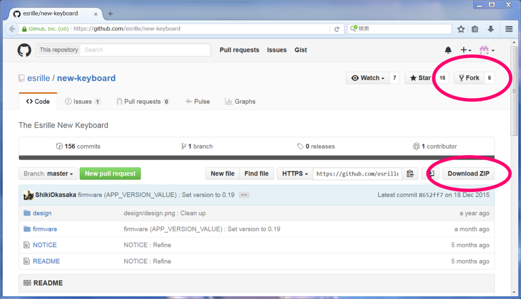Open commit message design/design.png : Clean up
Screen dimensions: 521x299
(x=165, y=213)
